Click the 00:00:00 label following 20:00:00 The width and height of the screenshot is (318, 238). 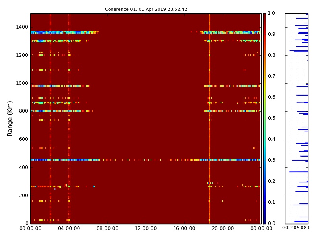(x=262, y=228)
